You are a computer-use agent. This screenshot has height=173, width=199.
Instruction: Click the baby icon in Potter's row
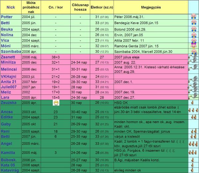click(x=193, y=17)
